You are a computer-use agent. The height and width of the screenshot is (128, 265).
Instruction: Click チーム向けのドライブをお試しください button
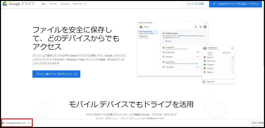coord(236,4)
